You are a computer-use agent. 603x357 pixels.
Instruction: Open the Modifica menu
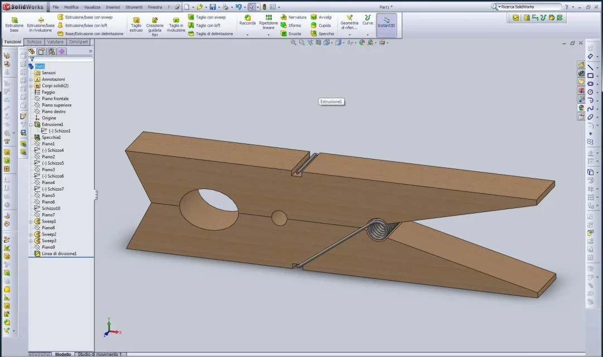point(71,7)
